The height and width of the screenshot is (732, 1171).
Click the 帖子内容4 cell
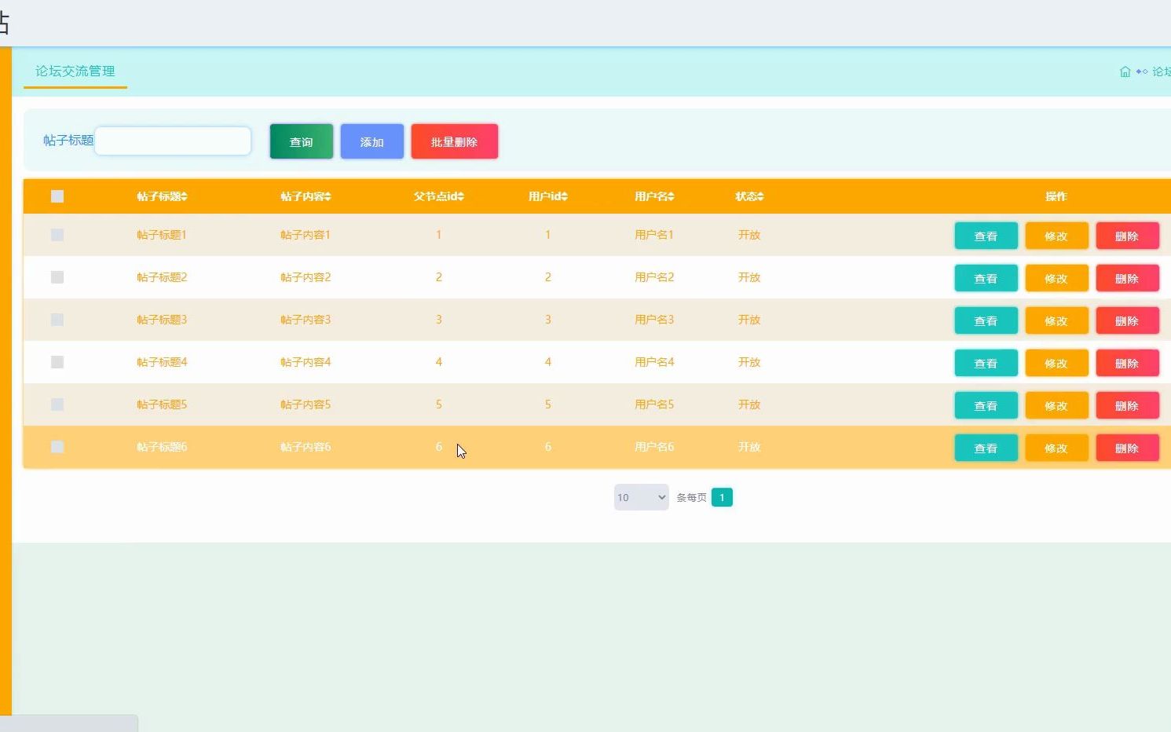pyautogui.click(x=306, y=362)
